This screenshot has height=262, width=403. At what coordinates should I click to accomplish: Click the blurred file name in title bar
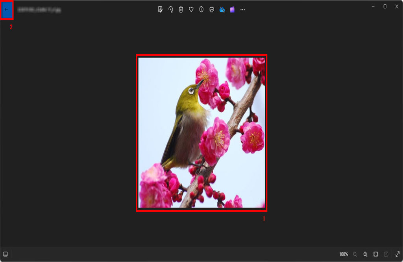click(x=39, y=10)
